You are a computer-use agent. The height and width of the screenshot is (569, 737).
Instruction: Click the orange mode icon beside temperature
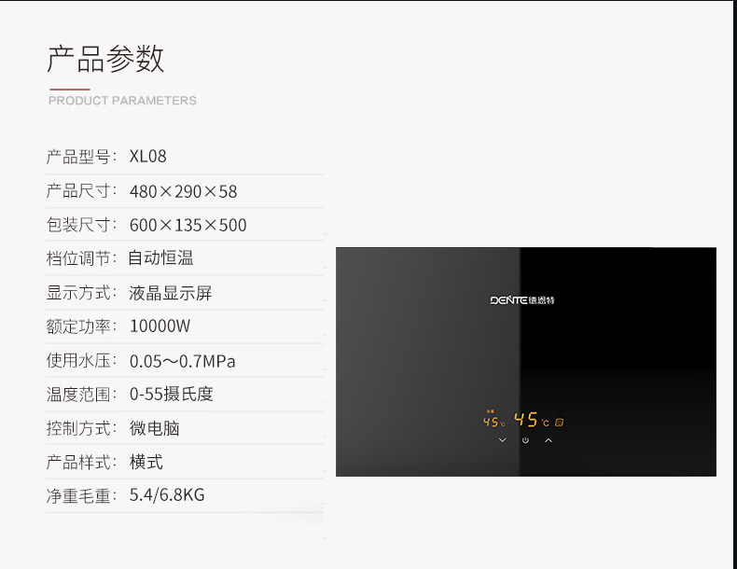[x=559, y=422]
